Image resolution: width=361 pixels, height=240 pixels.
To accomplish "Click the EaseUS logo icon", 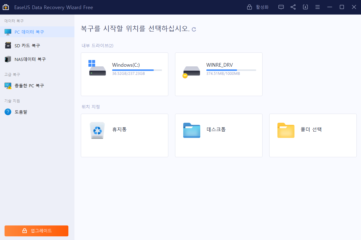I will [5, 7].
